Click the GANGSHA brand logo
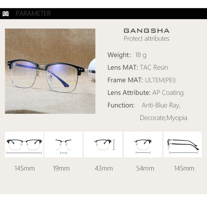The image size is (207, 207). [x=146, y=31]
